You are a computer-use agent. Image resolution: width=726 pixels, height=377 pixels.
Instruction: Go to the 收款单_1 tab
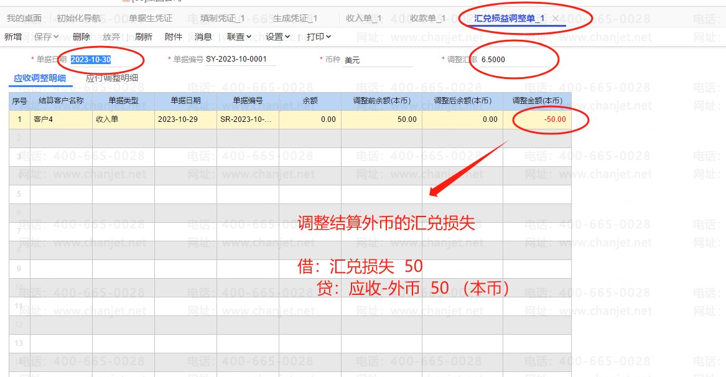[427, 18]
